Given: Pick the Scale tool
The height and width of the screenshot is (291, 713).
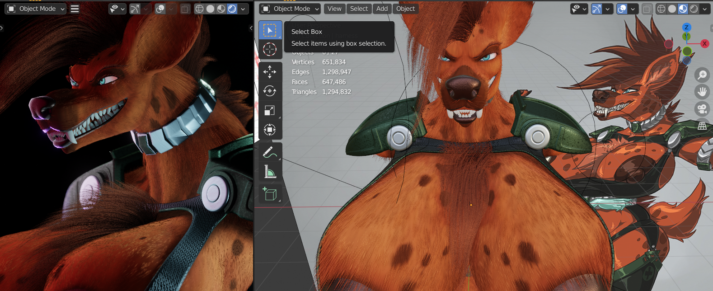Looking at the screenshot, I should point(270,111).
